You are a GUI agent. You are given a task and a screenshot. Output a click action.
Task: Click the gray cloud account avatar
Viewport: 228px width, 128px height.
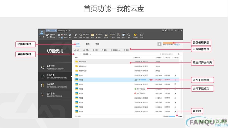(x=159, y=44)
